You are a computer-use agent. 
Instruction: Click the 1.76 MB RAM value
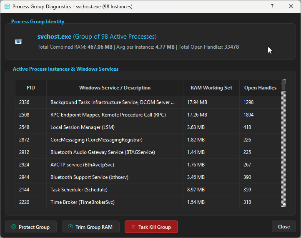click(x=196, y=164)
